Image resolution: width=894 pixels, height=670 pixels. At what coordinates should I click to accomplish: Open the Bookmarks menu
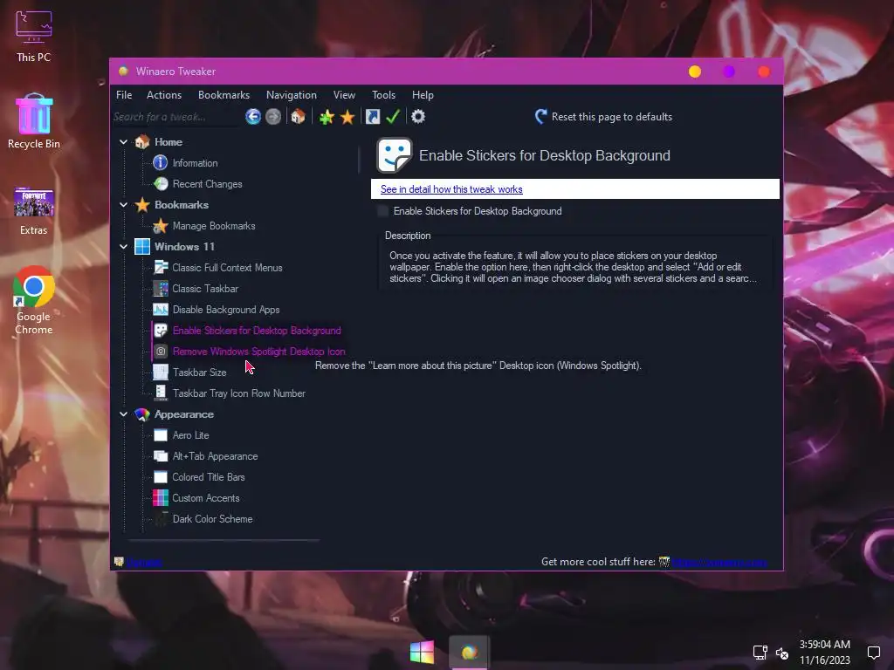(223, 95)
